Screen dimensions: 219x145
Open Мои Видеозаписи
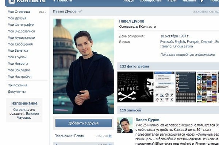[x=21, y=31]
